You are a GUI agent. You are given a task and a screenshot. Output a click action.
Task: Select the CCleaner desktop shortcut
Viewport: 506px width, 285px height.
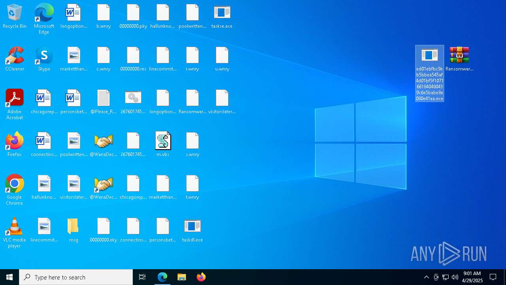click(15, 59)
